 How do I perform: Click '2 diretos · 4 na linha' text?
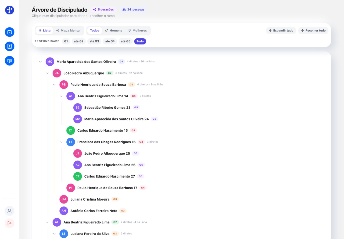[x=134, y=222]
